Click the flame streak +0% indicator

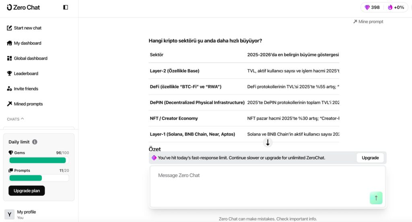click(396, 7)
